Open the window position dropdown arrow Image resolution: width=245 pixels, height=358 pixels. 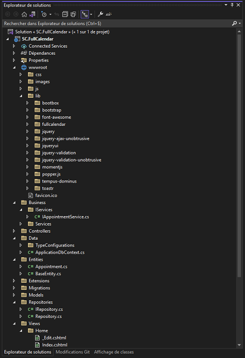click(226, 5)
